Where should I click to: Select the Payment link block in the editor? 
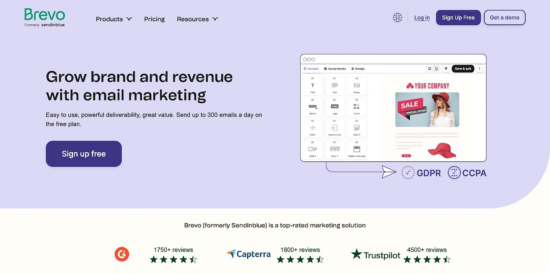pos(335,128)
